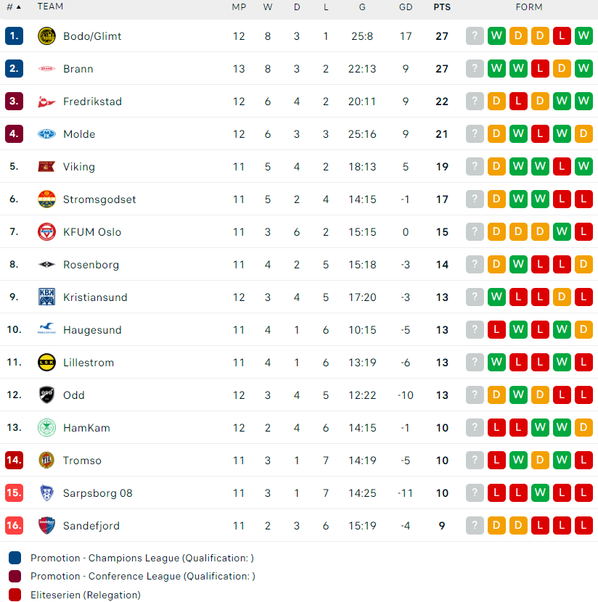Open the Rosenborg team page link
Image resolution: width=598 pixels, height=602 pixels.
(x=91, y=265)
